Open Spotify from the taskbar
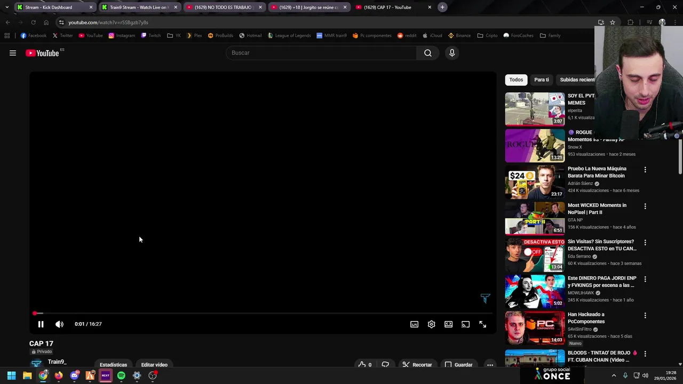 pos(121,375)
